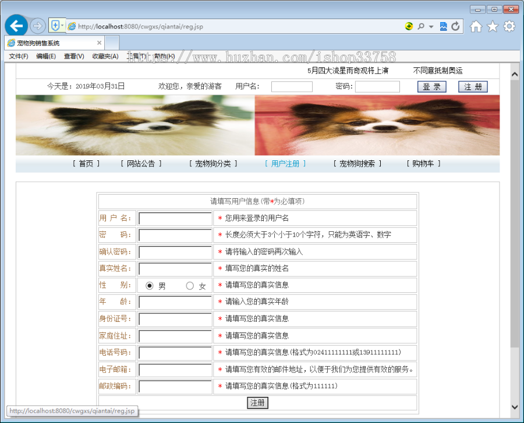Screen dimensions: 524x423
Task: Click the 密码 field in registration form
Action: 175,235
